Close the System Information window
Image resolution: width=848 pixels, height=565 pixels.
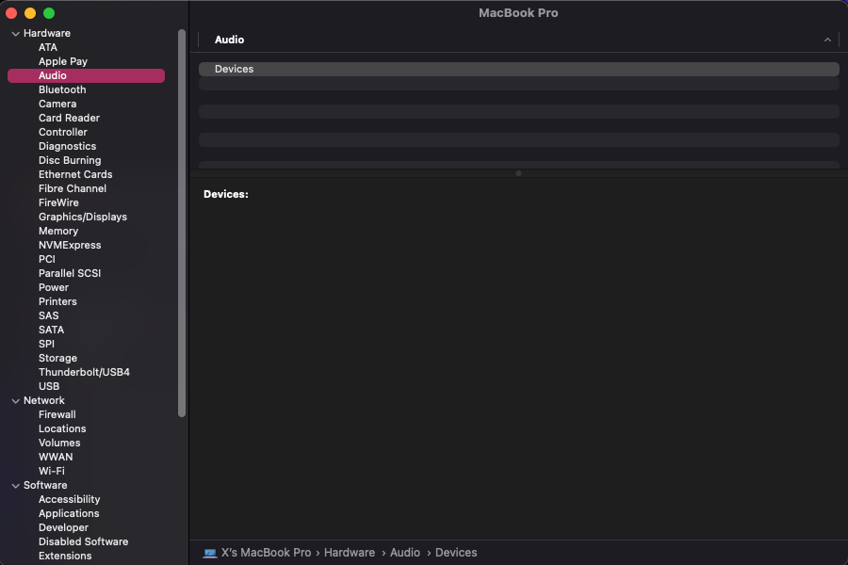coord(11,13)
